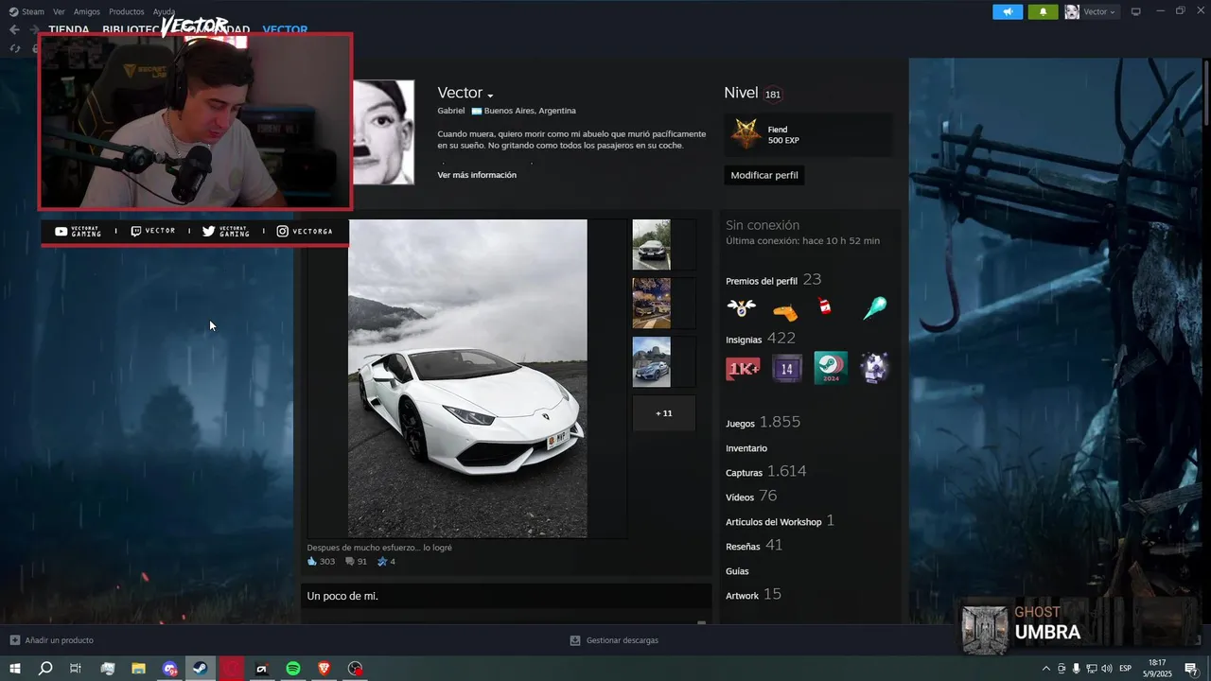Viewport: 1211px width, 681px height.
Task: Open the Inventario link
Action: 746,448
